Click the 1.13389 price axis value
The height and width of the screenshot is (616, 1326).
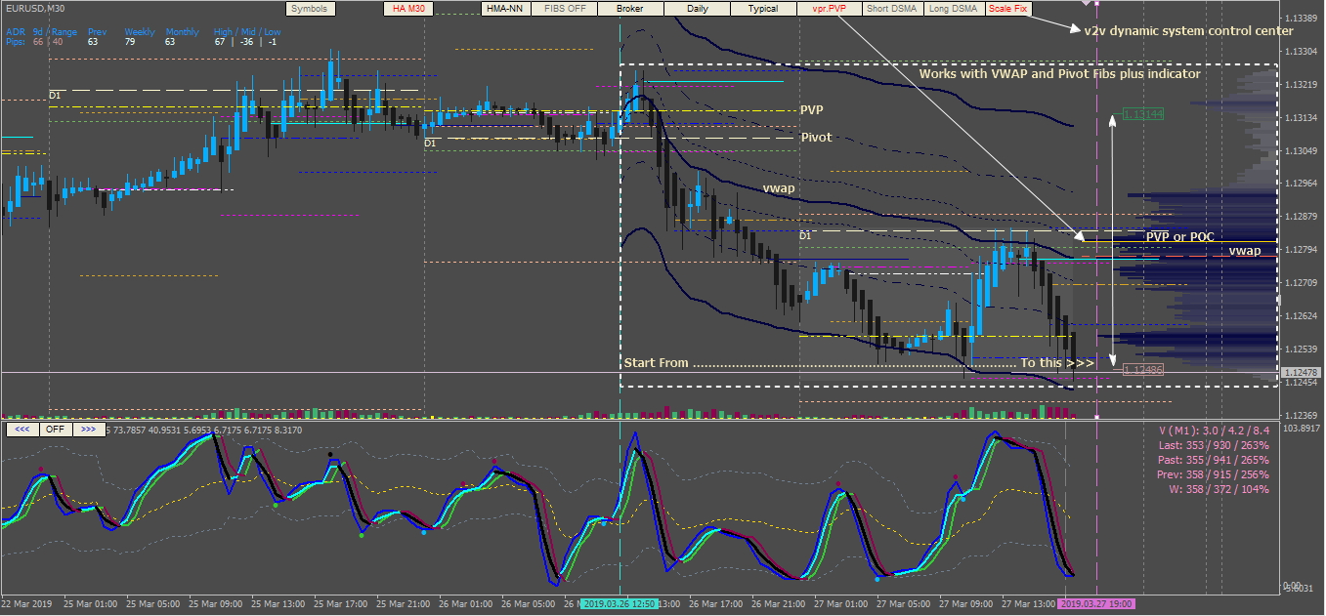(1301, 19)
